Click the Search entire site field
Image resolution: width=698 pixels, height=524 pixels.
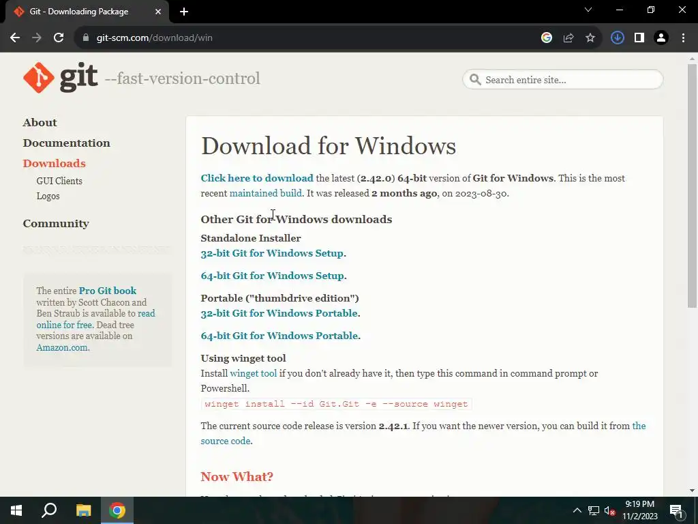(562, 80)
